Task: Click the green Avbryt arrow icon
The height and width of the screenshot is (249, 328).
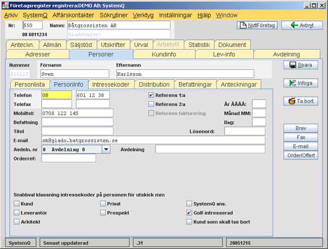Action: pyautogui.click(x=294, y=25)
